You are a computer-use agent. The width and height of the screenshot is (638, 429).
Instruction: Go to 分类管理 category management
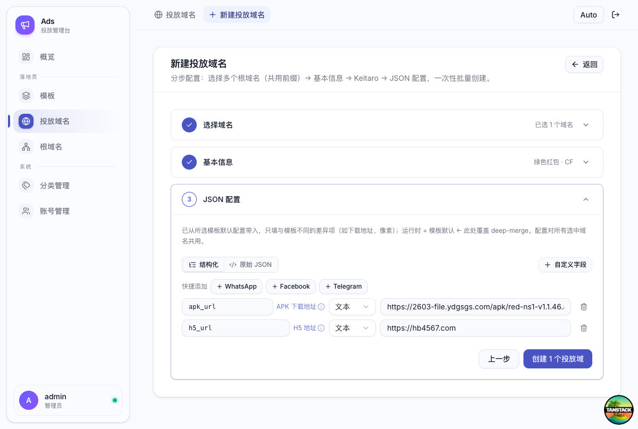point(68,186)
